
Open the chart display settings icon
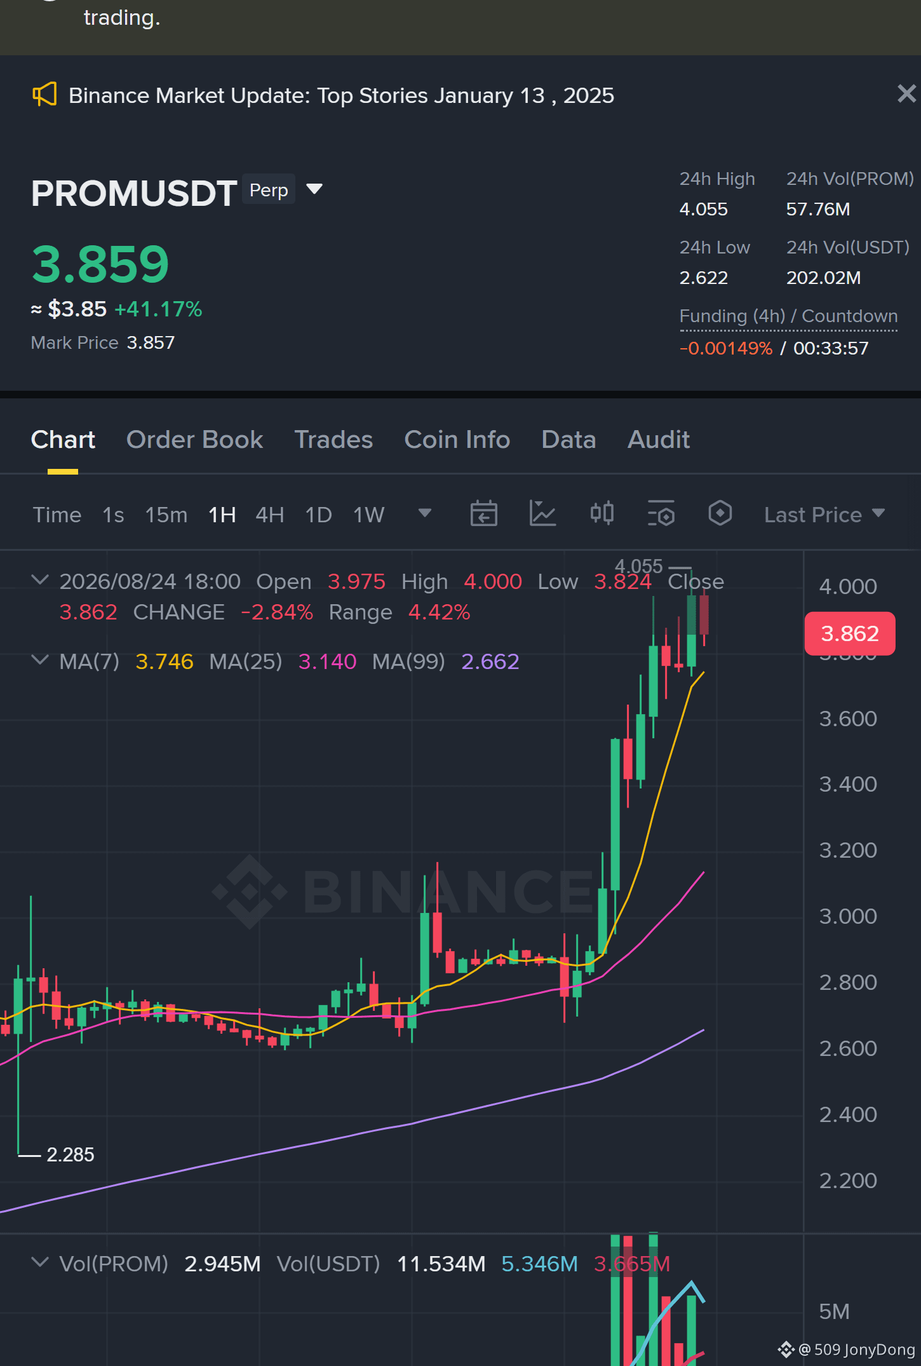tap(661, 513)
